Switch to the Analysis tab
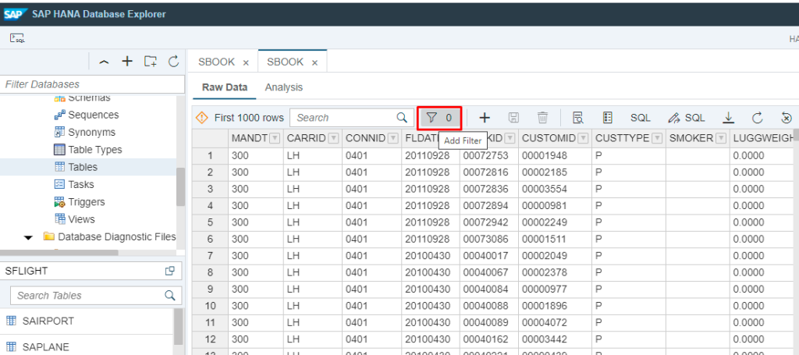 point(284,87)
